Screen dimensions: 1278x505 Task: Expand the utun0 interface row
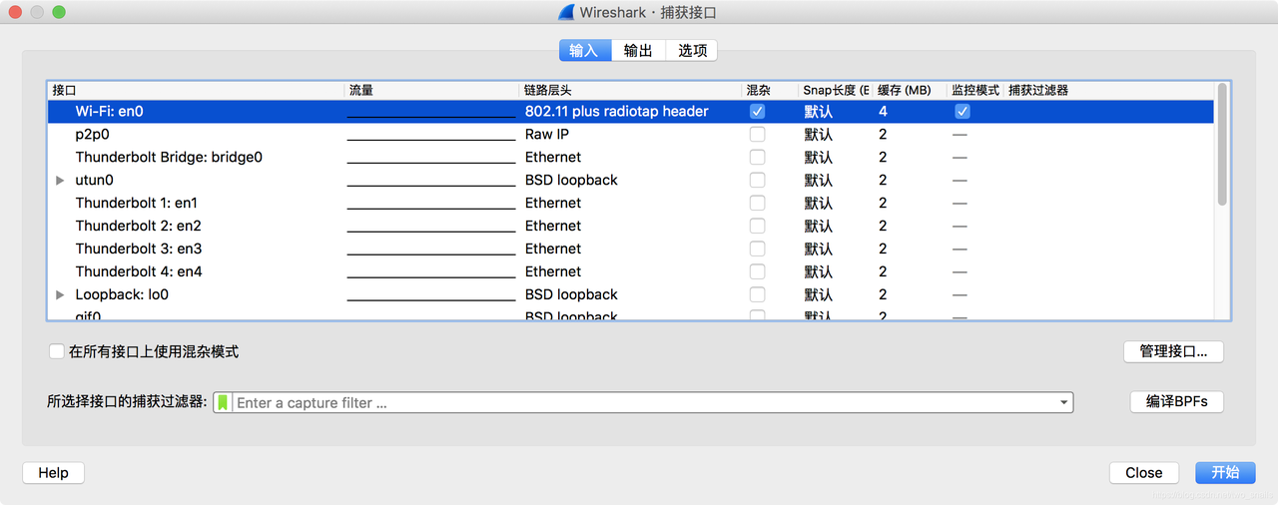pyautogui.click(x=60, y=181)
